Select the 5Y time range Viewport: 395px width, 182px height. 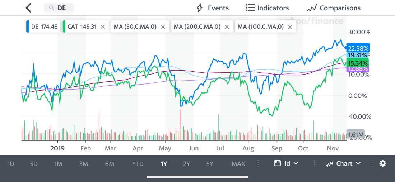(210, 164)
